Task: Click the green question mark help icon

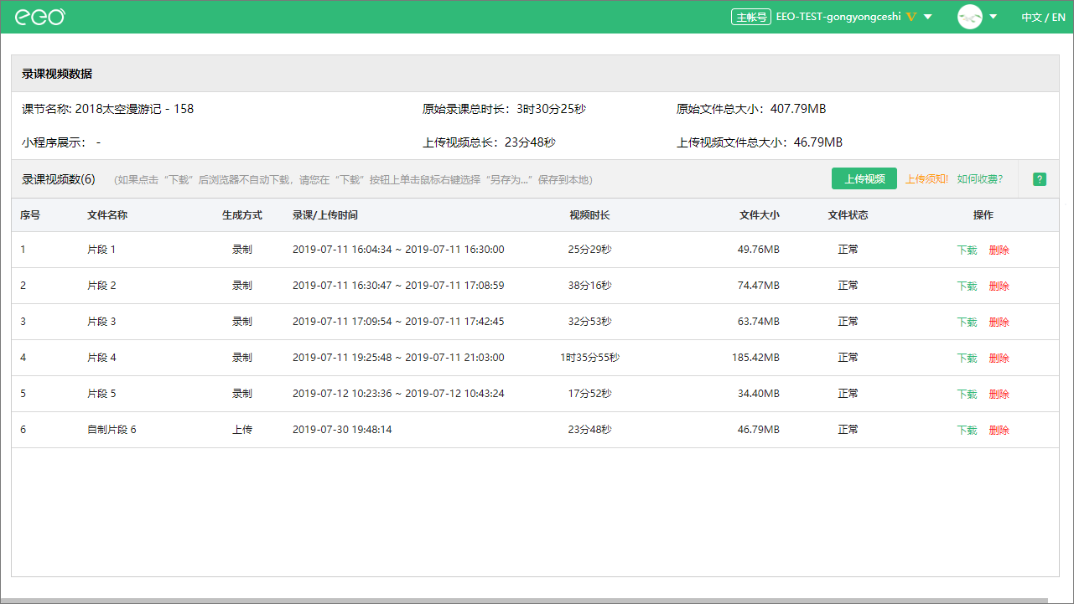Action: pyautogui.click(x=1040, y=179)
